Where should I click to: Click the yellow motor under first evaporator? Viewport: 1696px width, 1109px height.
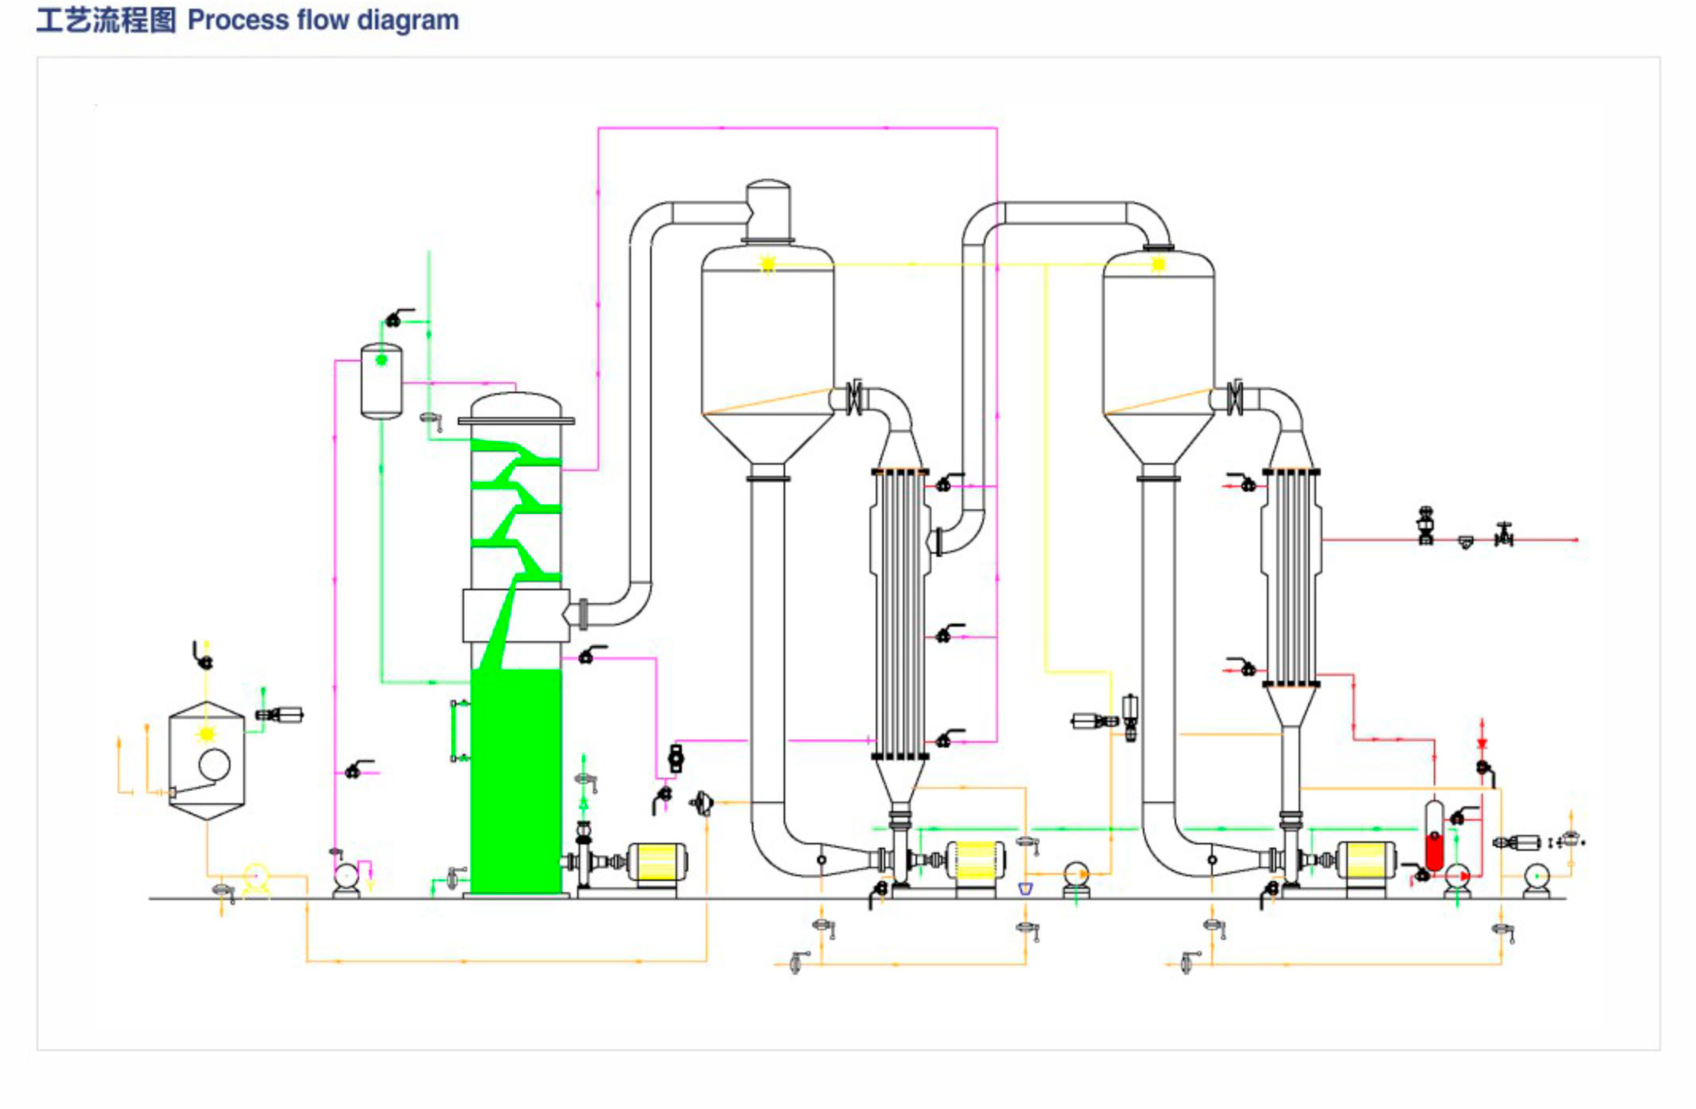point(975,861)
